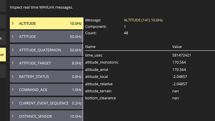Click the altitude_monotonic field row
215x121 pixels.
click(x=150, y=62)
